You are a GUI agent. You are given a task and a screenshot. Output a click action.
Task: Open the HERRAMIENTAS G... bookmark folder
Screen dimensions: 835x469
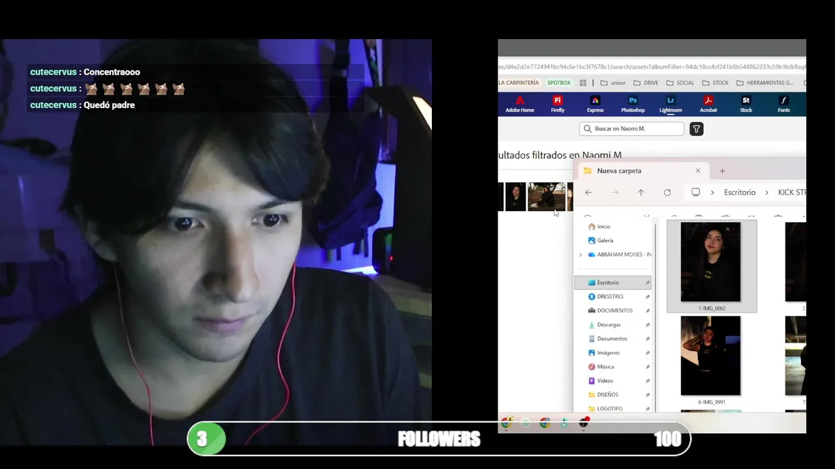point(765,83)
